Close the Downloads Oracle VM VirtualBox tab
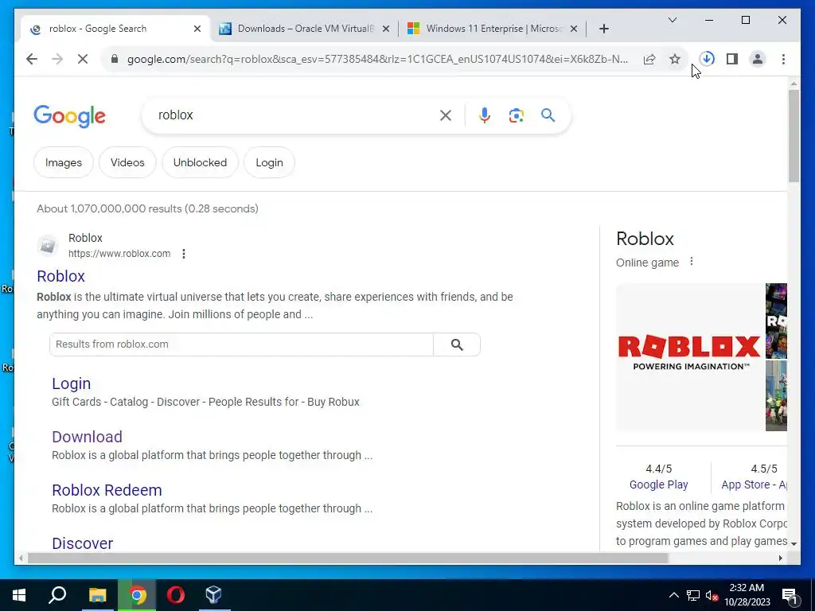Viewport: 815px width, 611px height. tap(386, 29)
